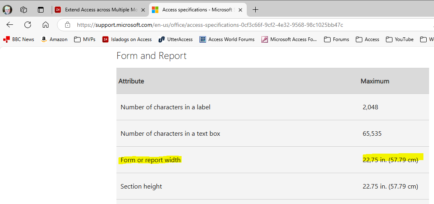Viewport: 434px width, 204px height.
Task: Open the Access bookmarks folder
Action: click(x=367, y=39)
